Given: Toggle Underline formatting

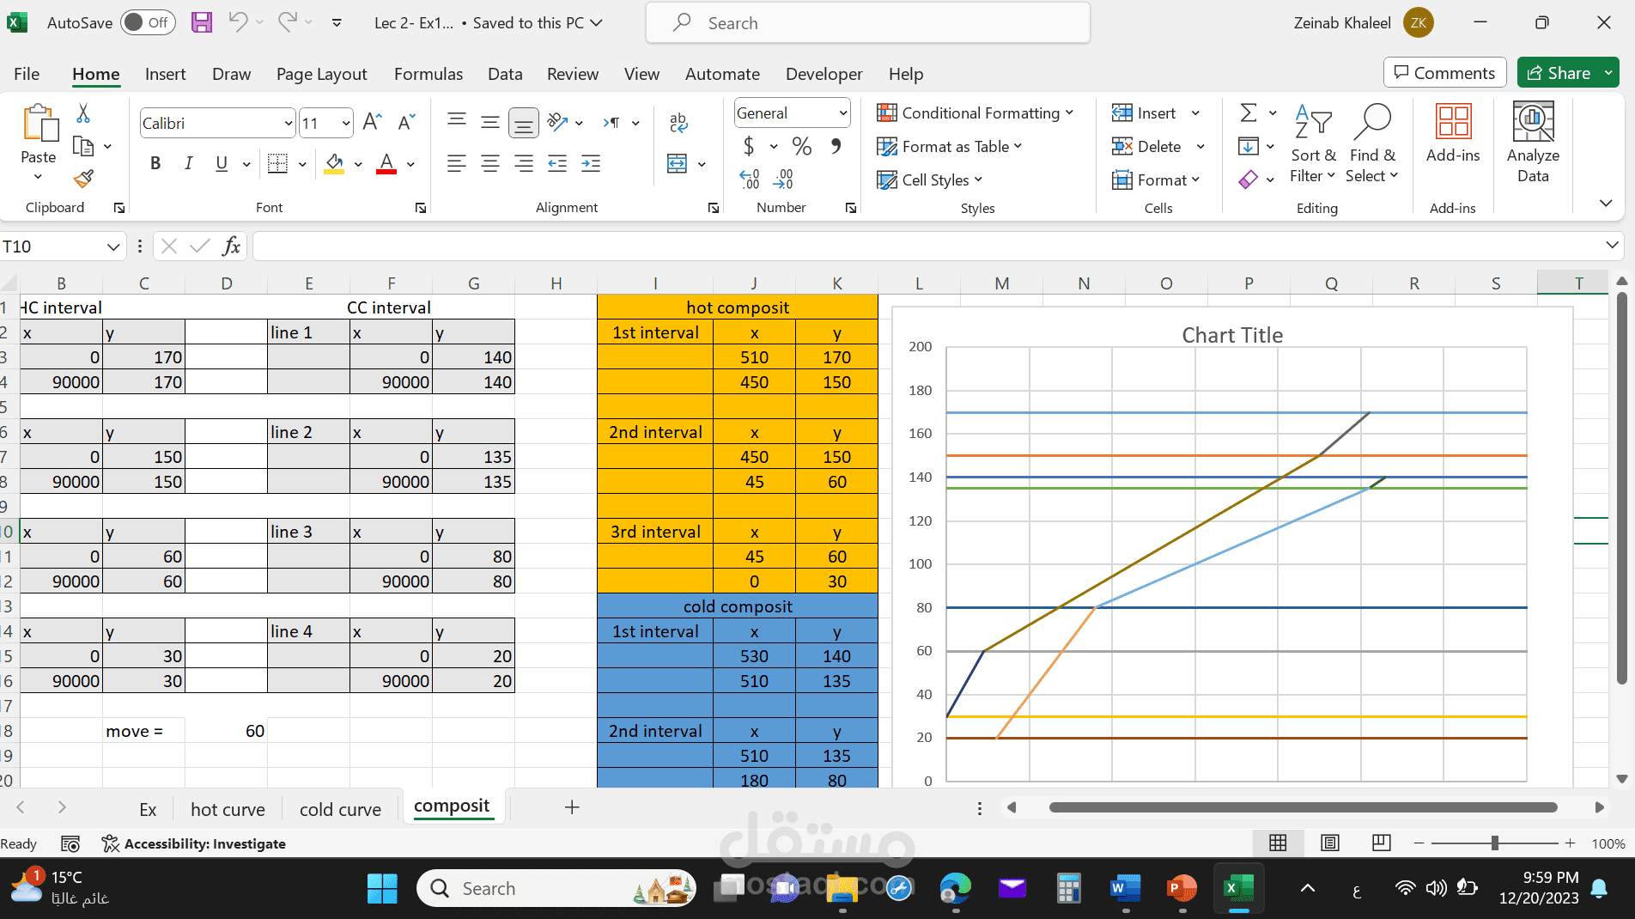Looking at the screenshot, I should (222, 163).
